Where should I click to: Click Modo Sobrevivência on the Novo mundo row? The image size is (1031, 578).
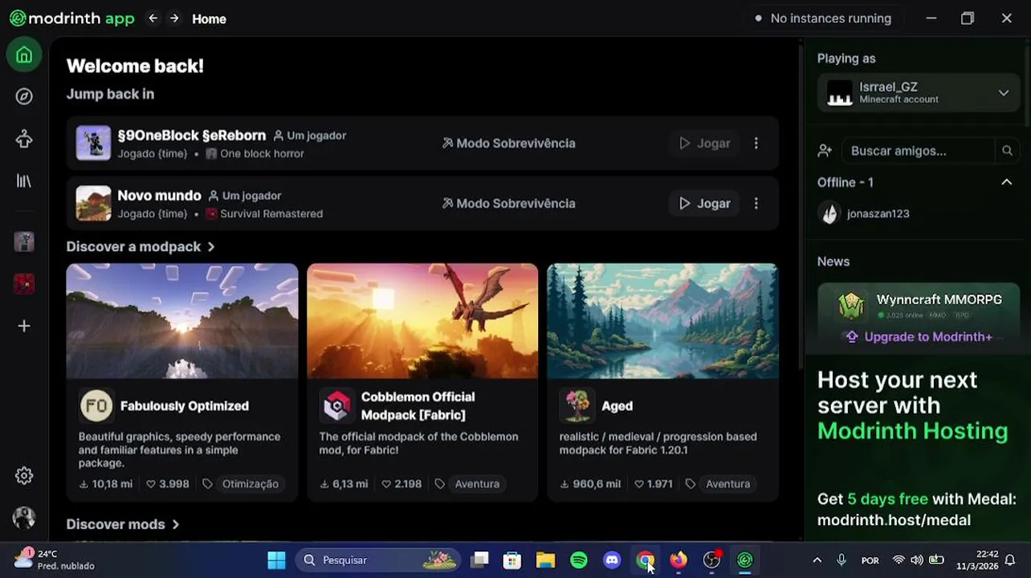click(508, 203)
